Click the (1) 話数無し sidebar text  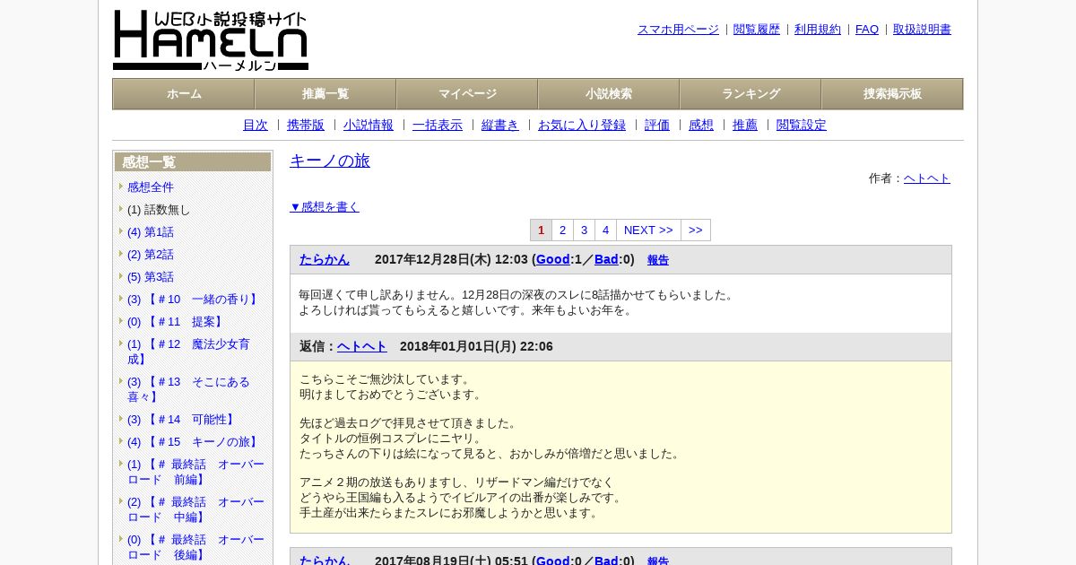pos(159,209)
